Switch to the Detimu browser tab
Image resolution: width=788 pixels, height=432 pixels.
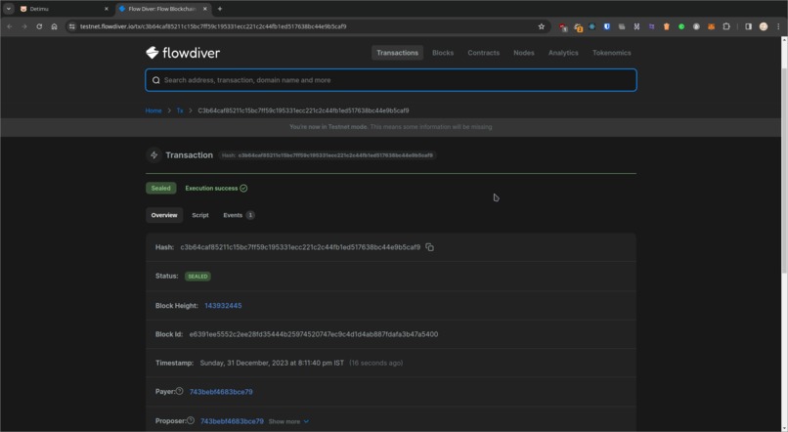64,9
